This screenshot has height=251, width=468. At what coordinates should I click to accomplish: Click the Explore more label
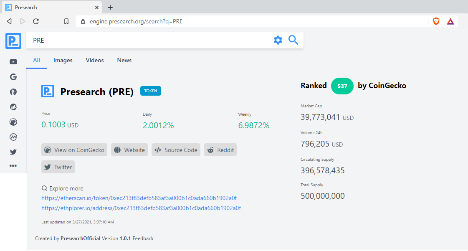click(62, 188)
